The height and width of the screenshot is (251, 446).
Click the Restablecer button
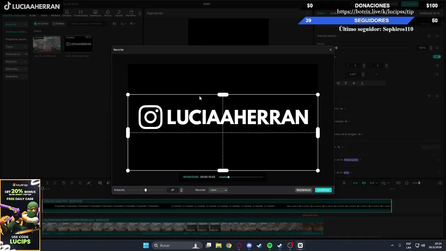(x=303, y=190)
